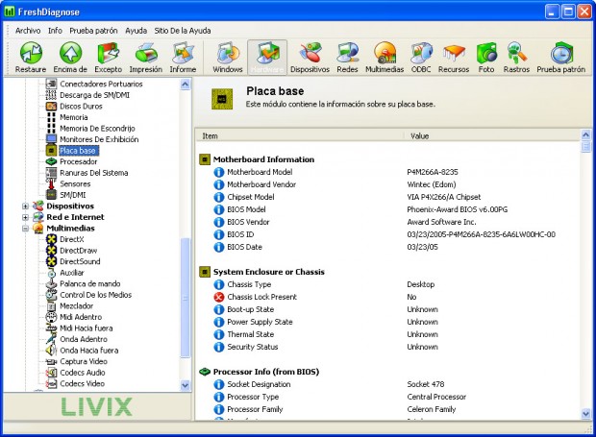Click the Chassis Lock Present red X icon
Screen dimensions: 596x437
[219, 297]
